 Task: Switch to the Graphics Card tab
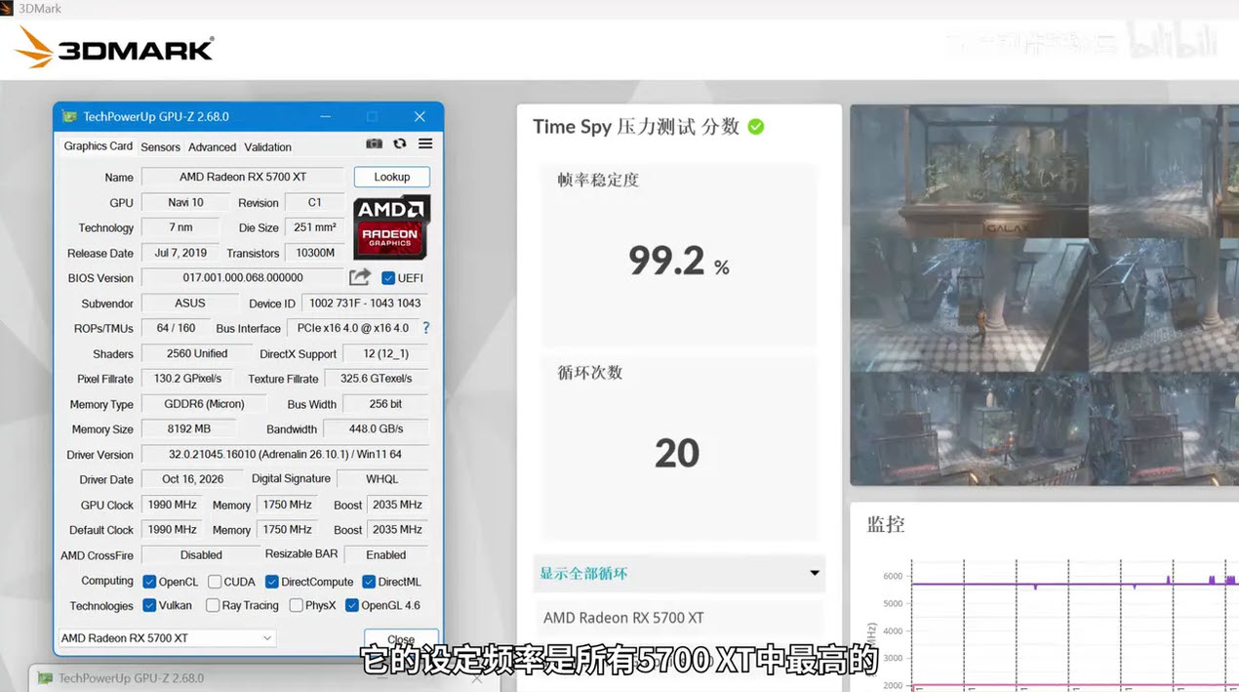(98, 146)
